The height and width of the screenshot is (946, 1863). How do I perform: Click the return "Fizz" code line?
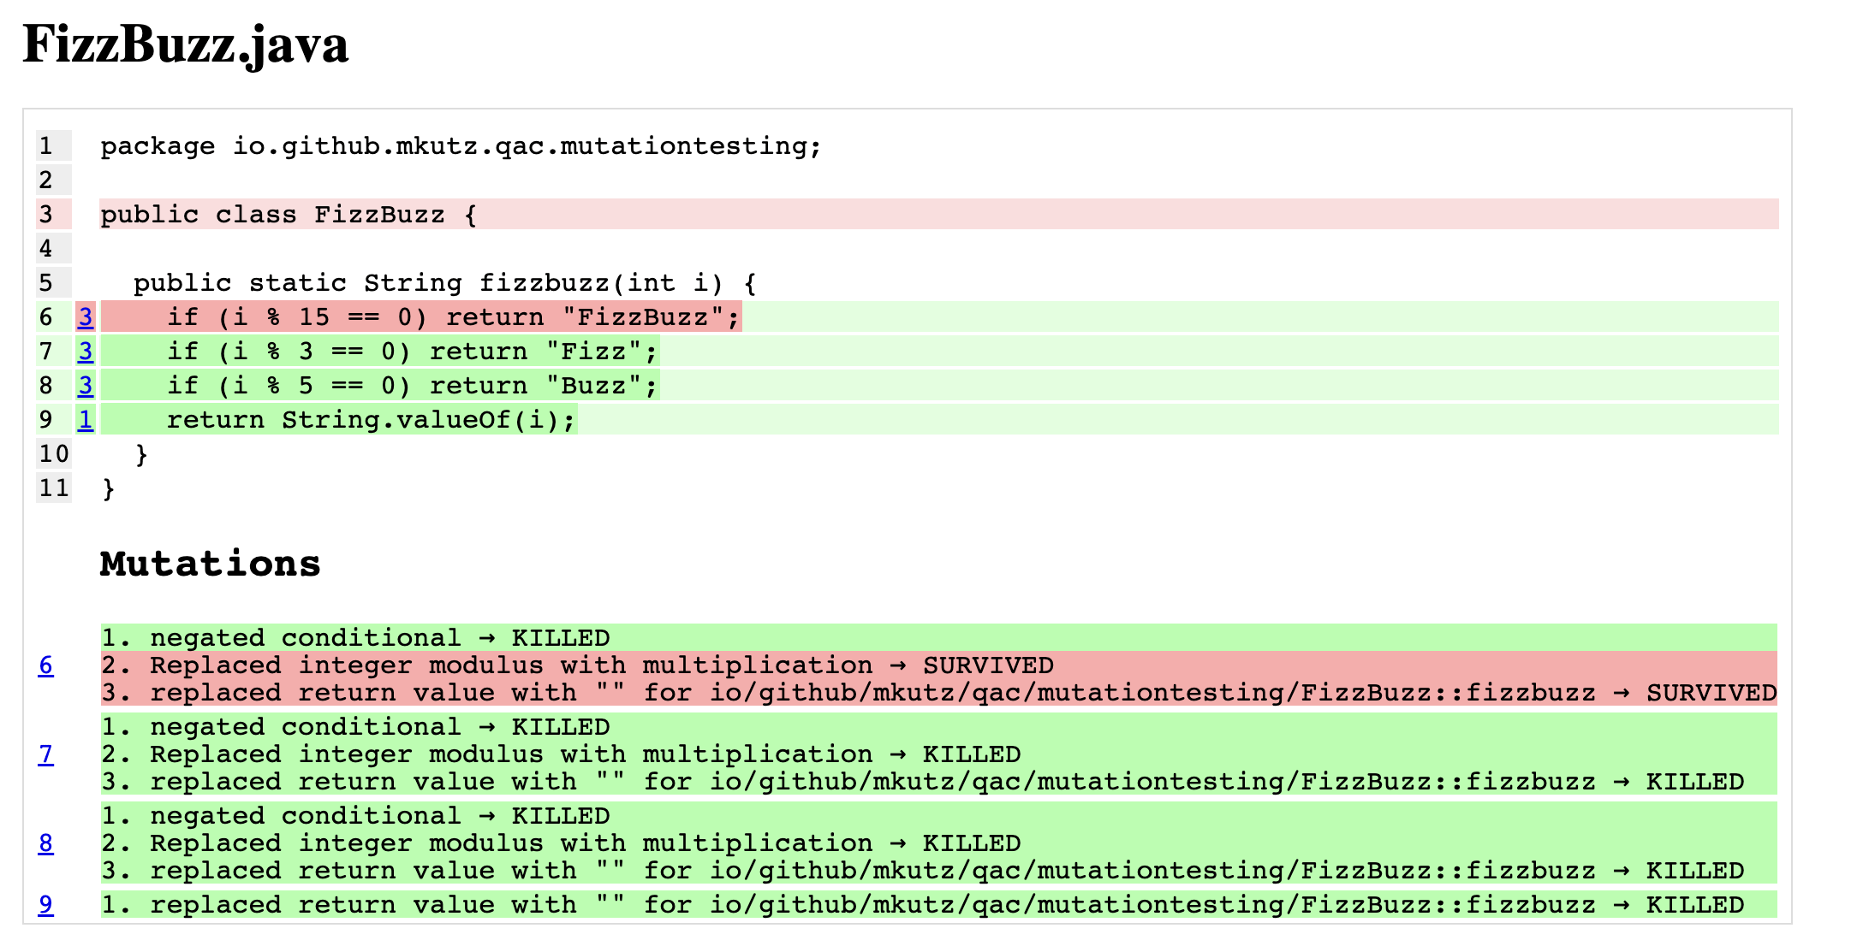click(412, 352)
